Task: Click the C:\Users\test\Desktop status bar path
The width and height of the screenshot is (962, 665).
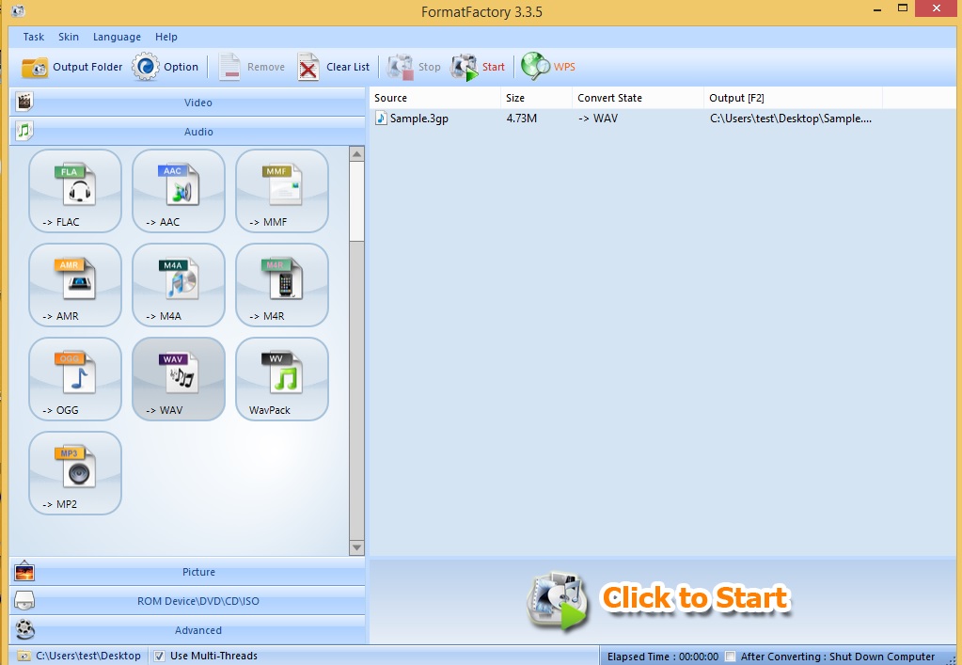Action: (87, 656)
